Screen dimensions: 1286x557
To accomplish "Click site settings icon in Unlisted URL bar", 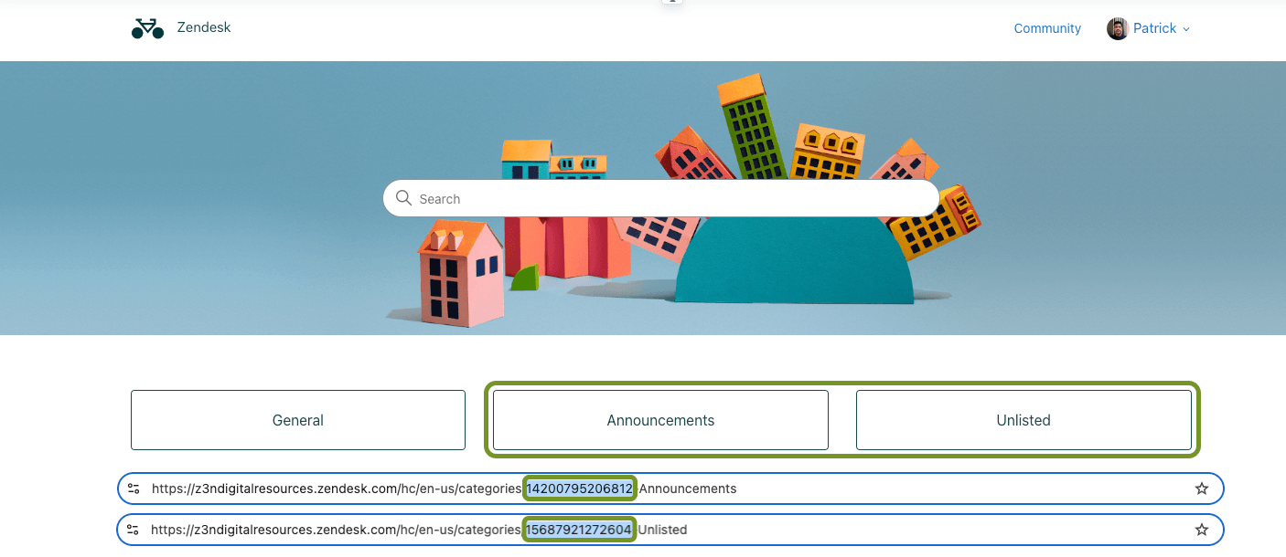I will click(134, 530).
